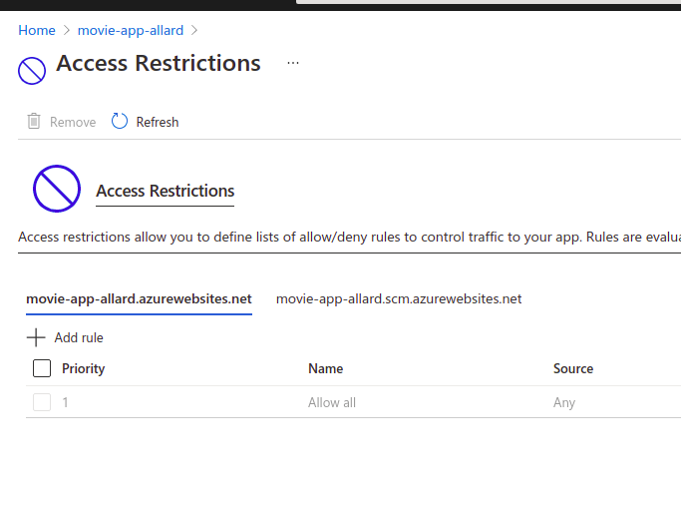Click the Access Restrictions icon beside page title
This screenshot has height=509, width=681.
(x=32, y=71)
